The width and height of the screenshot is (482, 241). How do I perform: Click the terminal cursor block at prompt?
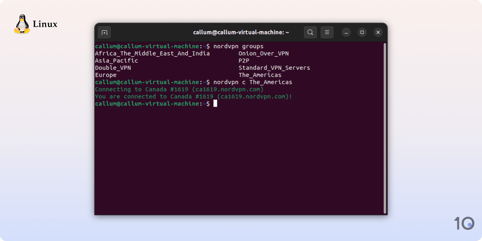pyautogui.click(x=215, y=103)
